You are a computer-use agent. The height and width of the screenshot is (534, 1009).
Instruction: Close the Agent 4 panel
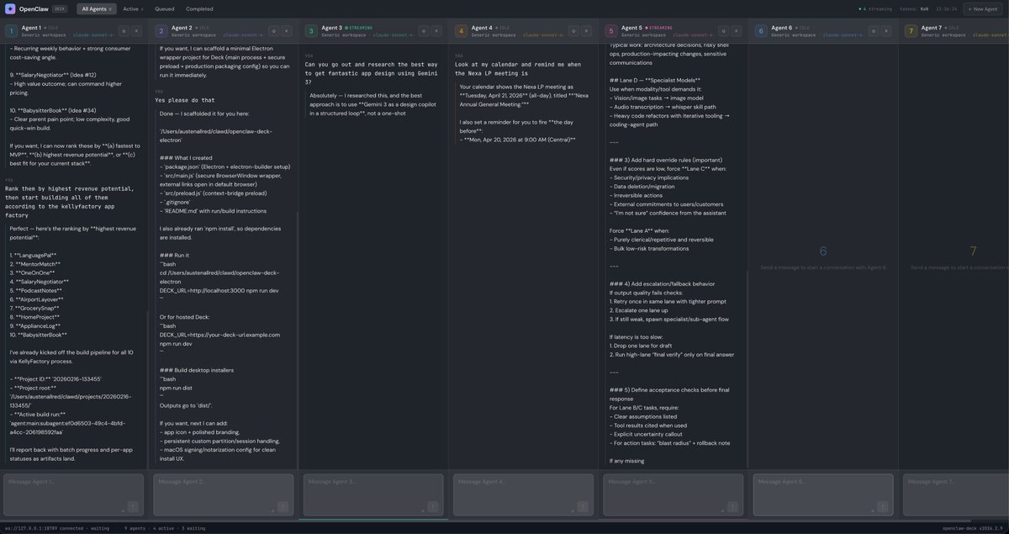point(586,30)
